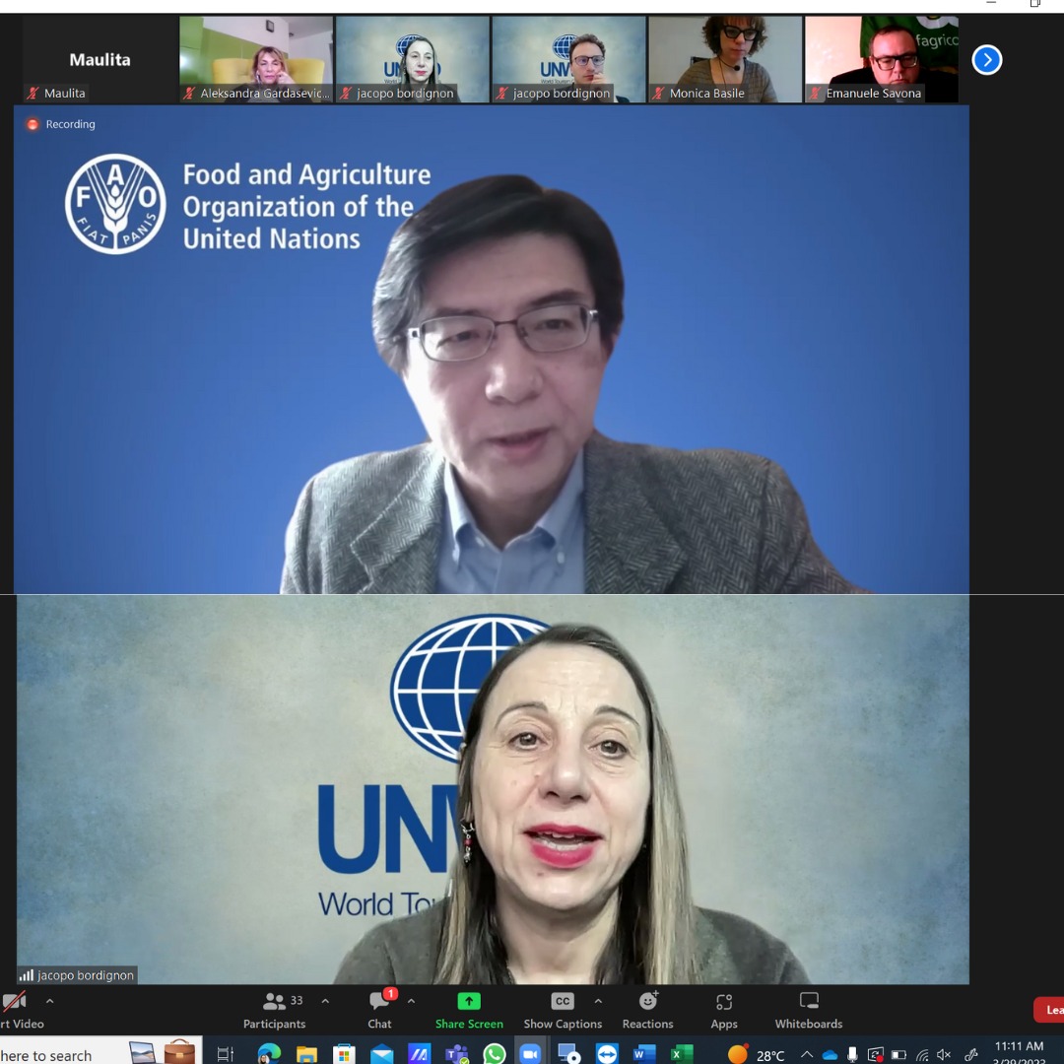
Task: Click the red Leave button
Action: click(x=1049, y=1010)
